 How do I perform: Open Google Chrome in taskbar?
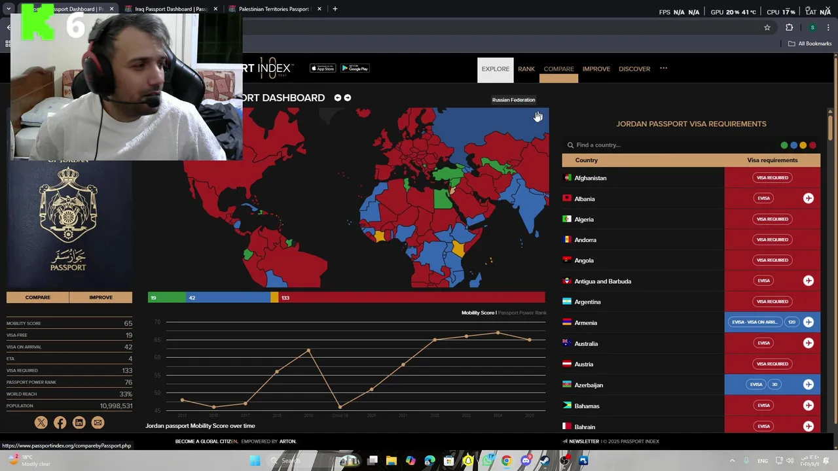(x=506, y=461)
